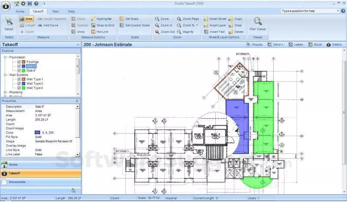
Task: Click the Subtract measure option
Action: [x=80, y=25]
